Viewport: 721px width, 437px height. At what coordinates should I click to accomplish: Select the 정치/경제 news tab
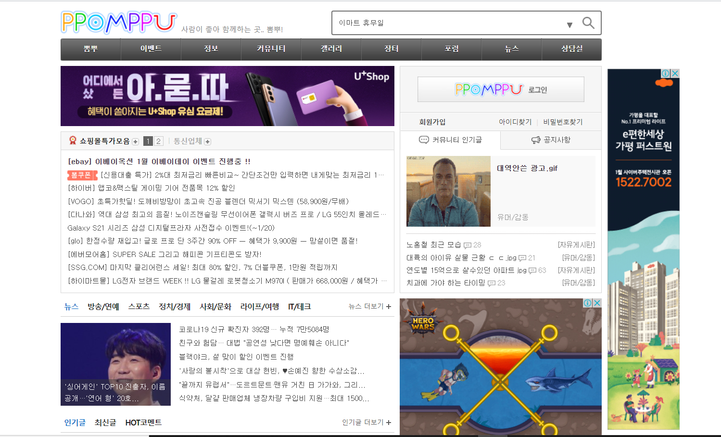point(175,307)
